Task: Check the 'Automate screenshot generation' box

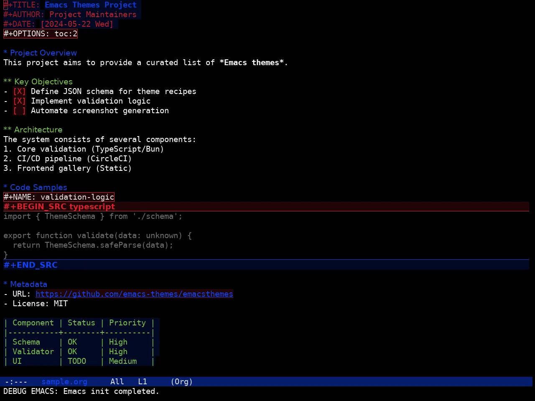Action: [x=19, y=111]
